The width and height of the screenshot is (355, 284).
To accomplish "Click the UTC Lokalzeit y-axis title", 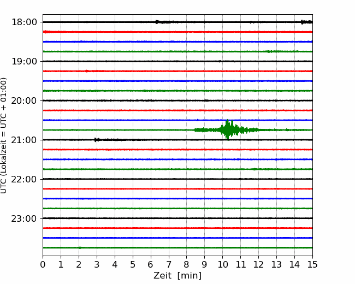I will (x=4, y=135).
